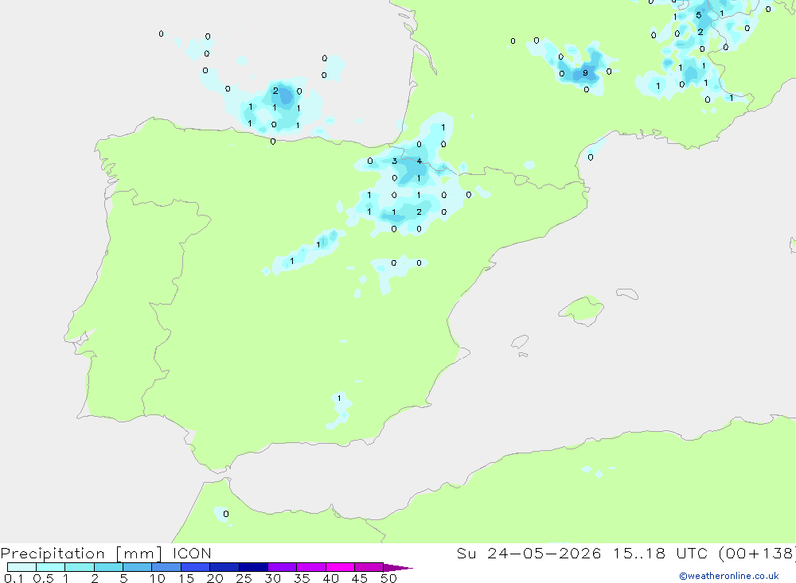Click the lightest cyan 0.1 legend swatch
This screenshot has width=796, height=583.
pos(21,567)
